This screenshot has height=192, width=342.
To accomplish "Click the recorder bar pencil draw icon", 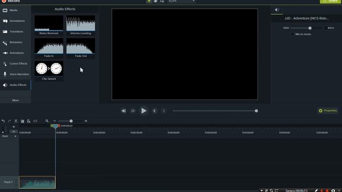I will click(x=316, y=190).
